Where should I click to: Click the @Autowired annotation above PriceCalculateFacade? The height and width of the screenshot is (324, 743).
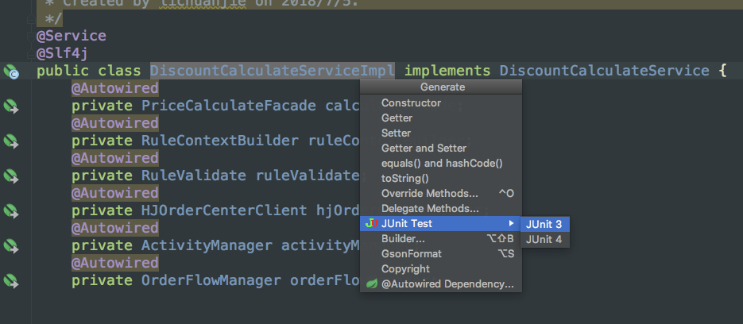(115, 89)
